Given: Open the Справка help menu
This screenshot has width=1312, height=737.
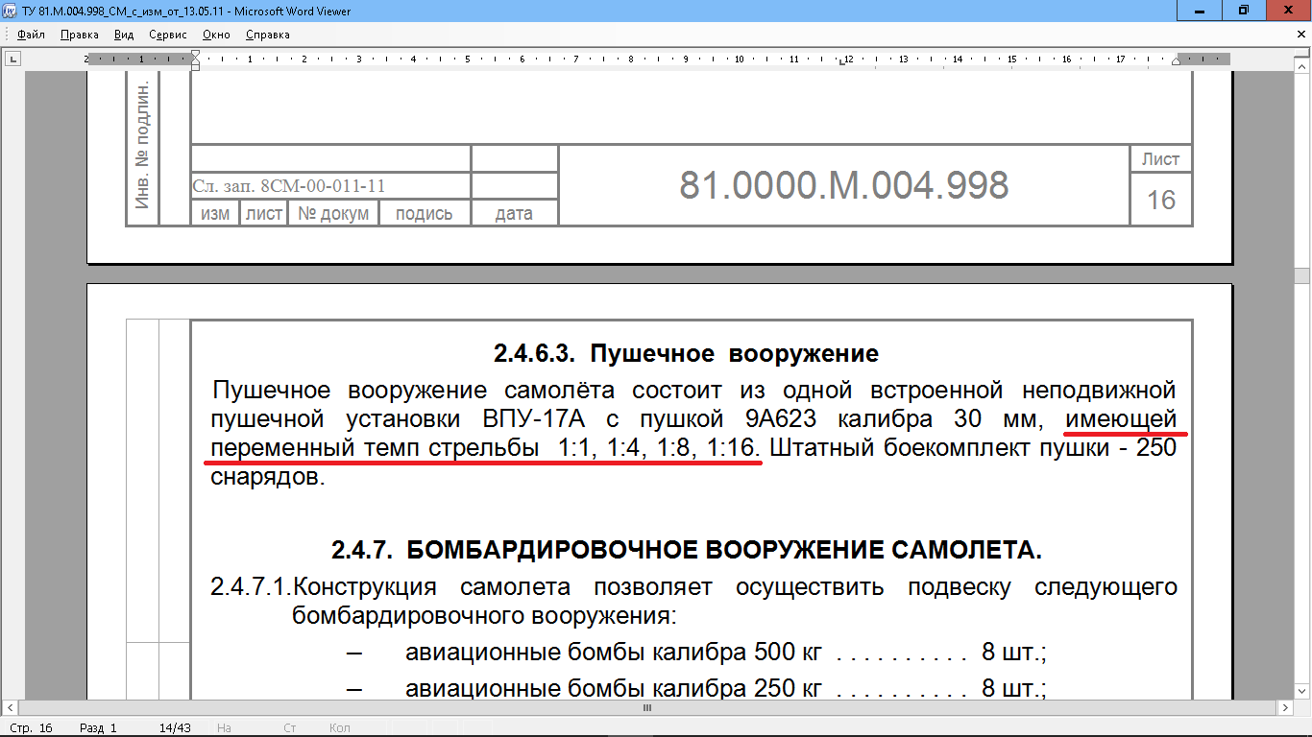Looking at the screenshot, I should [268, 35].
